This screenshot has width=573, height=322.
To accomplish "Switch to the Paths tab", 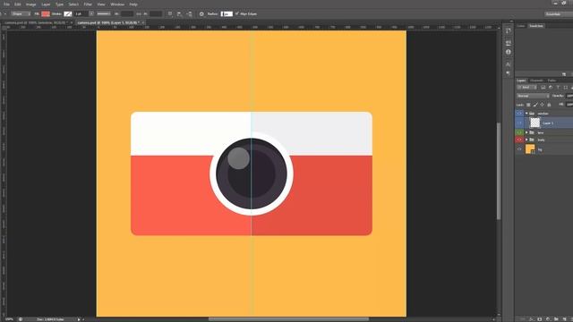I will [552, 80].
